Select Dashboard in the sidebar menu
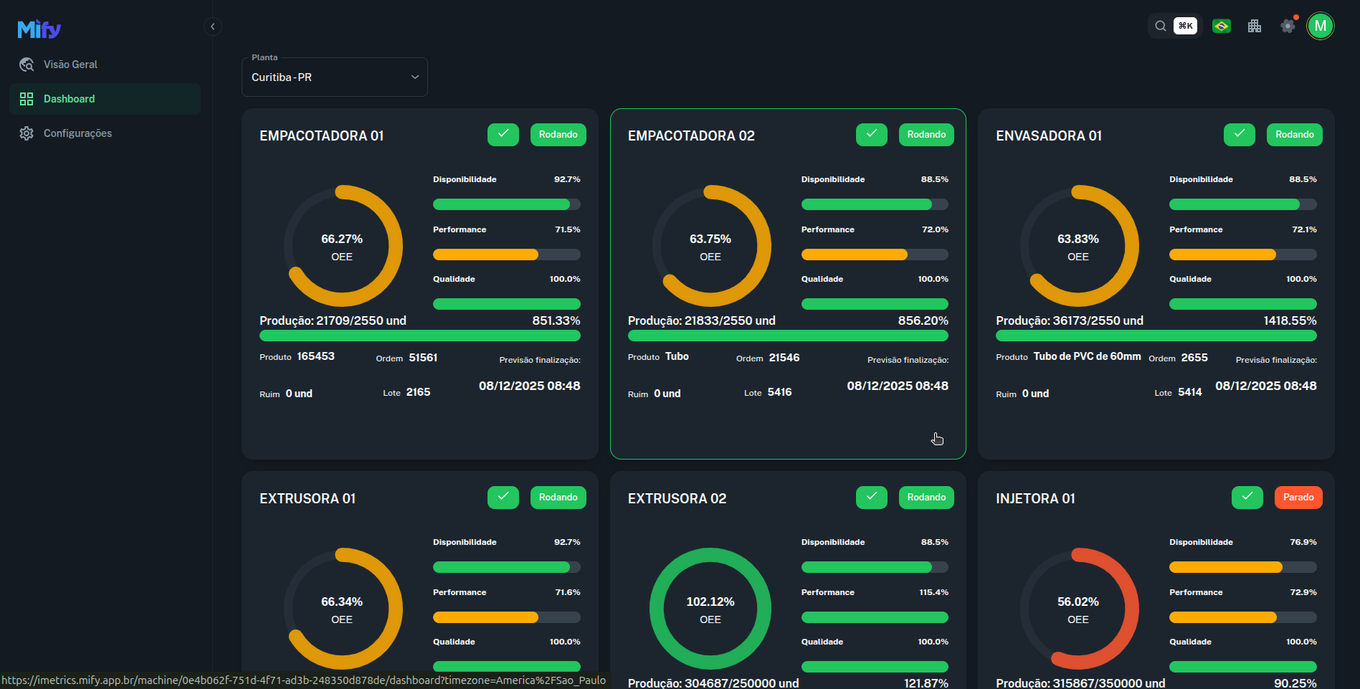The image size is (1360, 689). pyautogui.click(x=69, y=99)
